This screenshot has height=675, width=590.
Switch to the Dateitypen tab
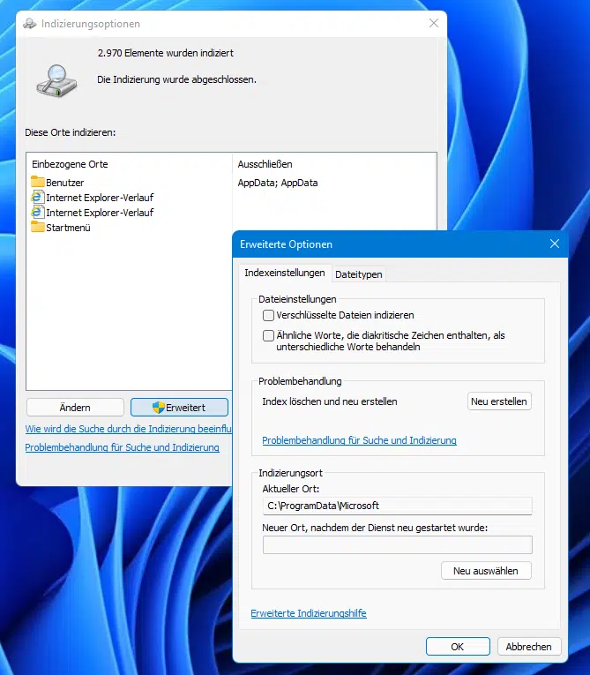pyautogui.click(x=359, y=274)
